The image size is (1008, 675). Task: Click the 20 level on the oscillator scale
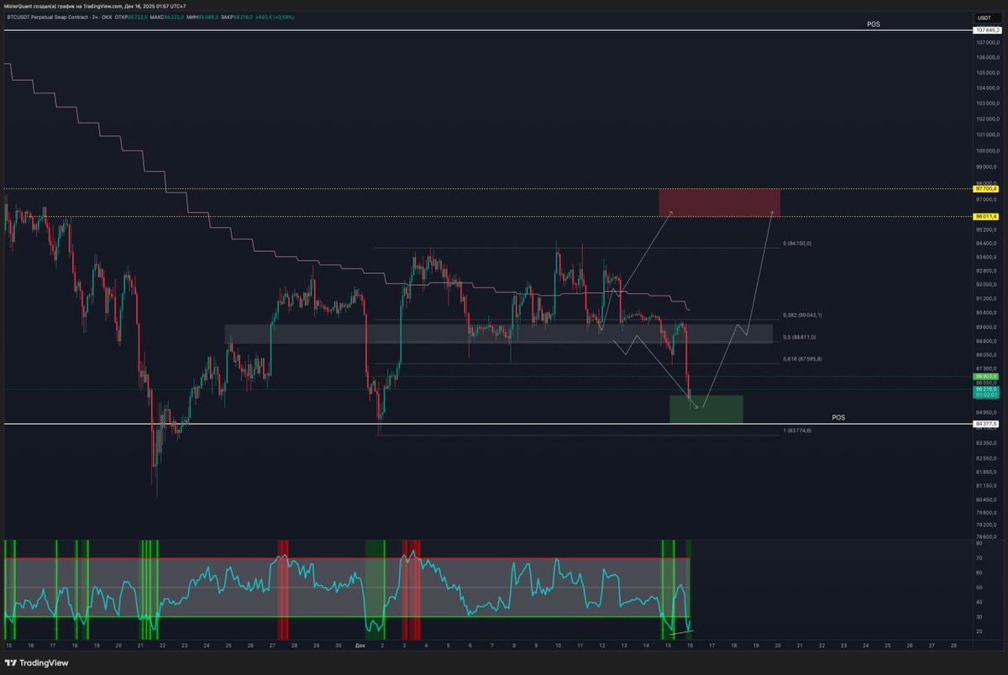(x=979, y=631)
